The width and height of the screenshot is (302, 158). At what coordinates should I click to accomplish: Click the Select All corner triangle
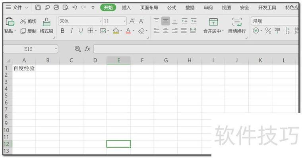pos(8,60)
